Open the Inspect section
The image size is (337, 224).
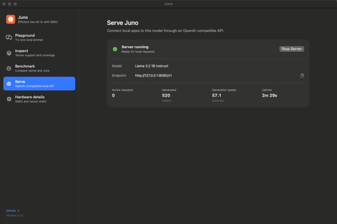coord(39,53)
